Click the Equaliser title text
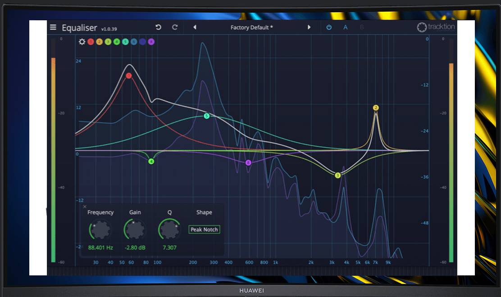 click(79, 28)
